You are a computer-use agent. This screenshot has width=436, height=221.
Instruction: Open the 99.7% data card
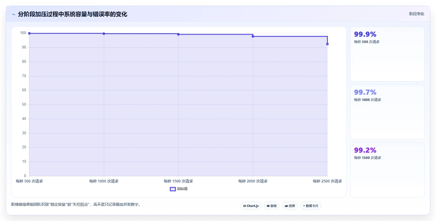(x=387, y=112)
